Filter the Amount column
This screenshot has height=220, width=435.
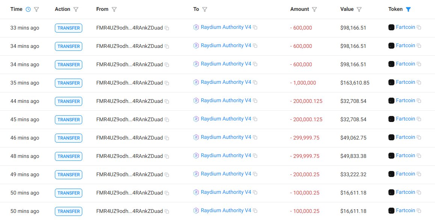tap(315, 9)
